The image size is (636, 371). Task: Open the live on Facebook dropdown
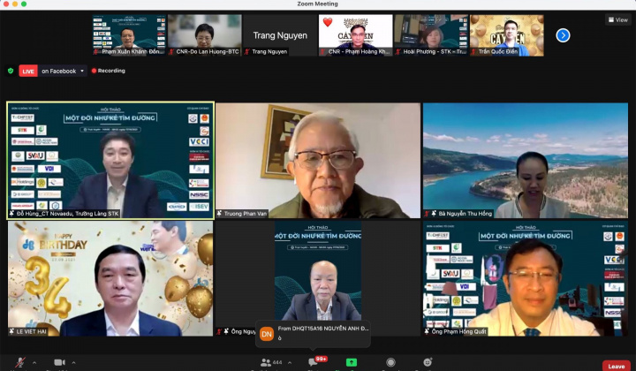point(83,71)
